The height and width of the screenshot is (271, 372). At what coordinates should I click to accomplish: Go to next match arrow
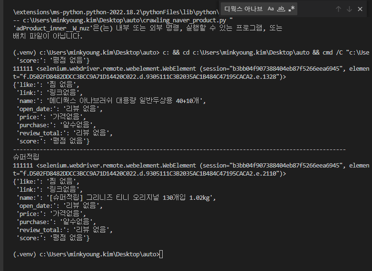point(349,9)
